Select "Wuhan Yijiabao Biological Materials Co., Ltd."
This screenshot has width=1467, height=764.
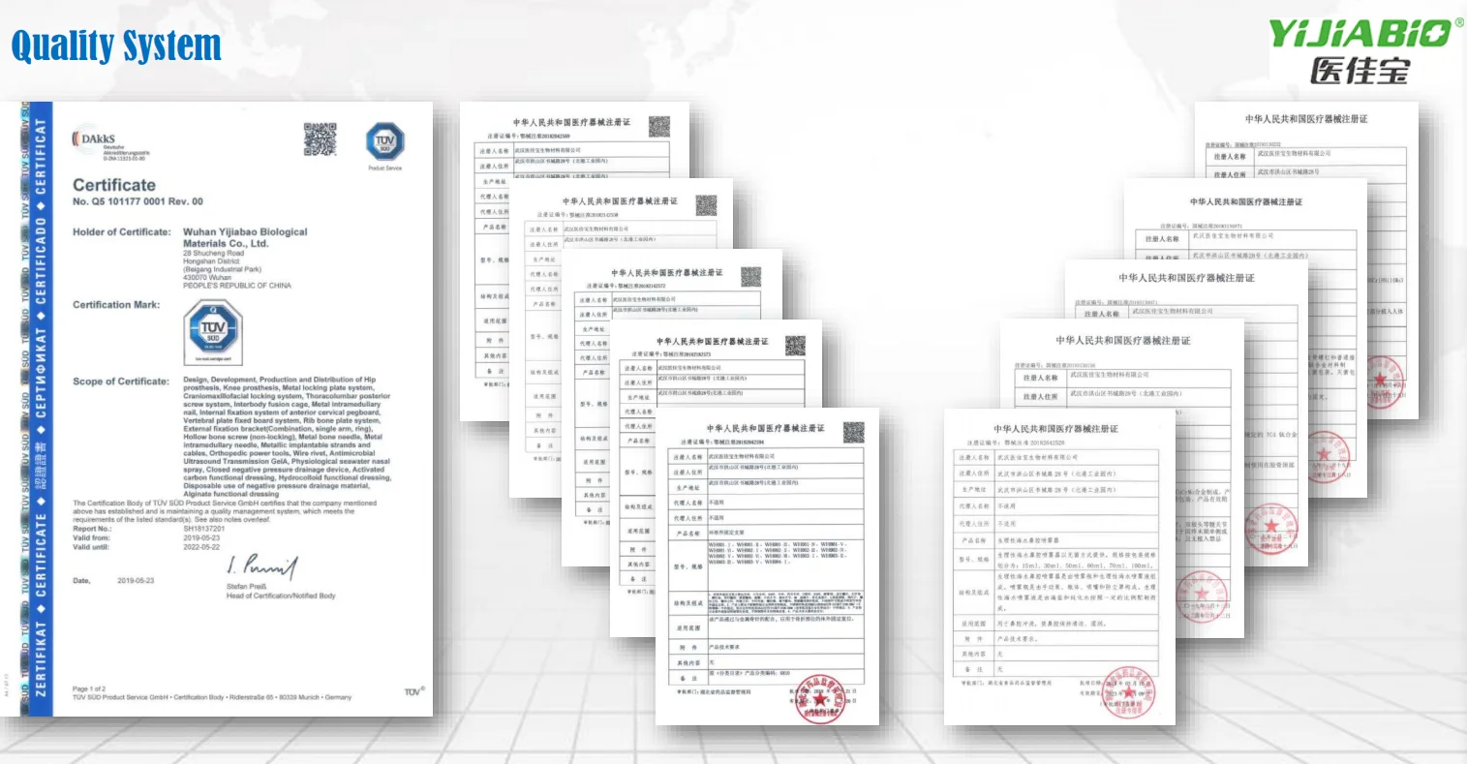245,238
